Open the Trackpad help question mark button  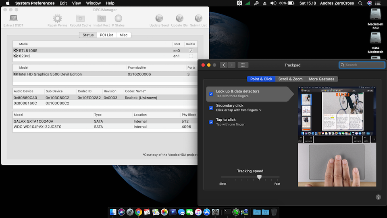click(378, 197)
